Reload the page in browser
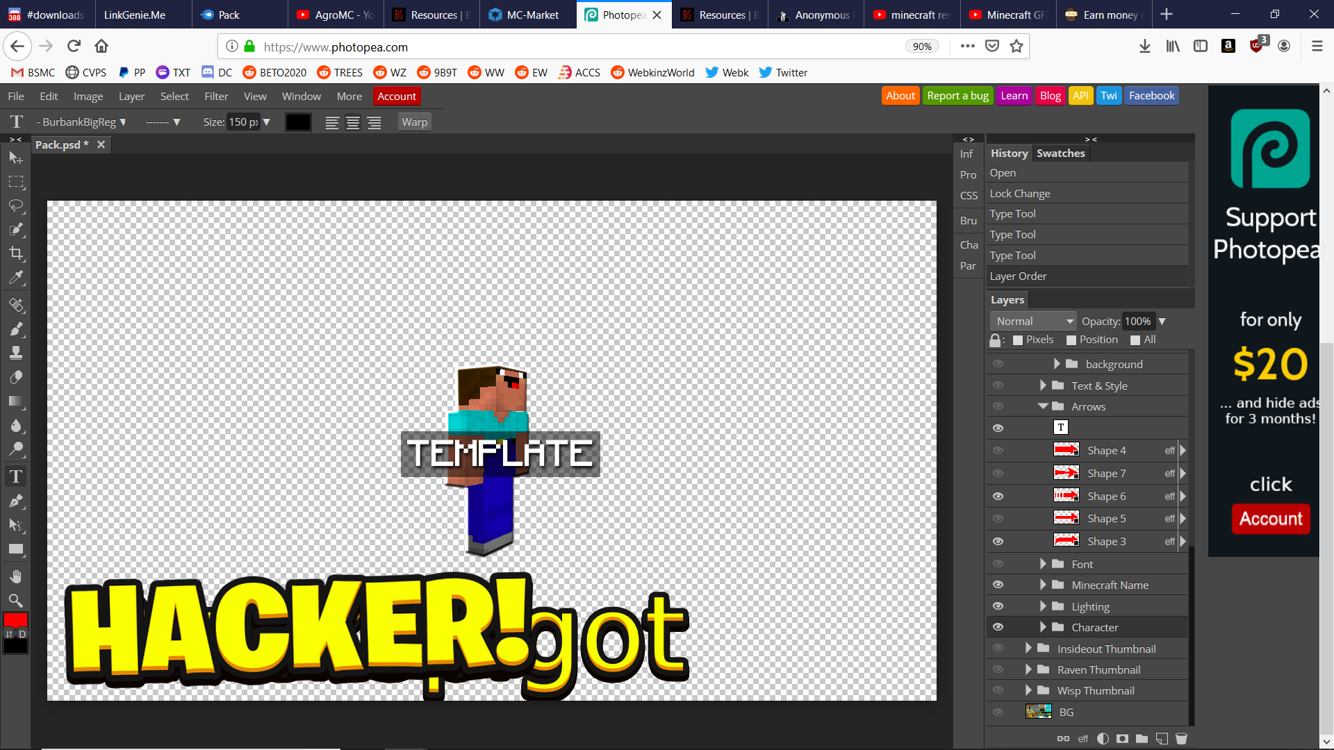The width and height of the screenshot is (1334, 750). [x=74, y=46]
